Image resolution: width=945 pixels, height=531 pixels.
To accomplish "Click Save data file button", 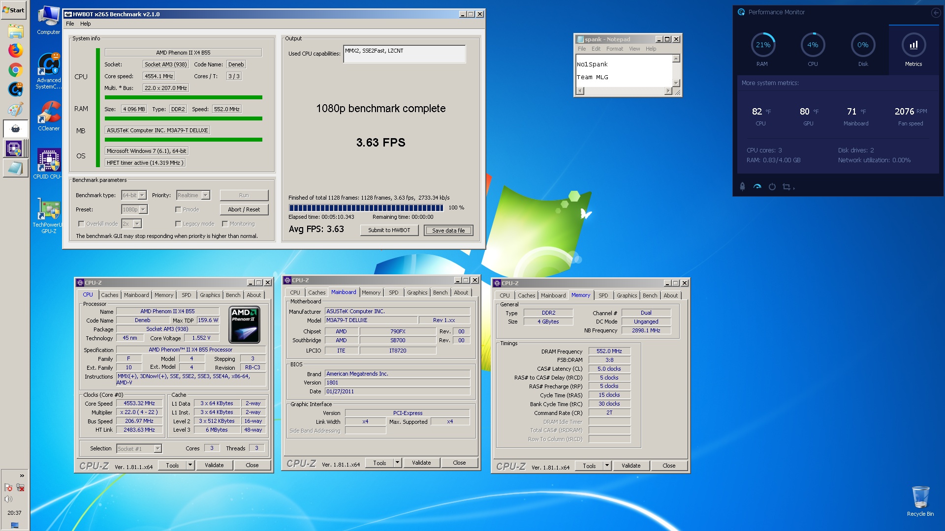I will point(448,230).
